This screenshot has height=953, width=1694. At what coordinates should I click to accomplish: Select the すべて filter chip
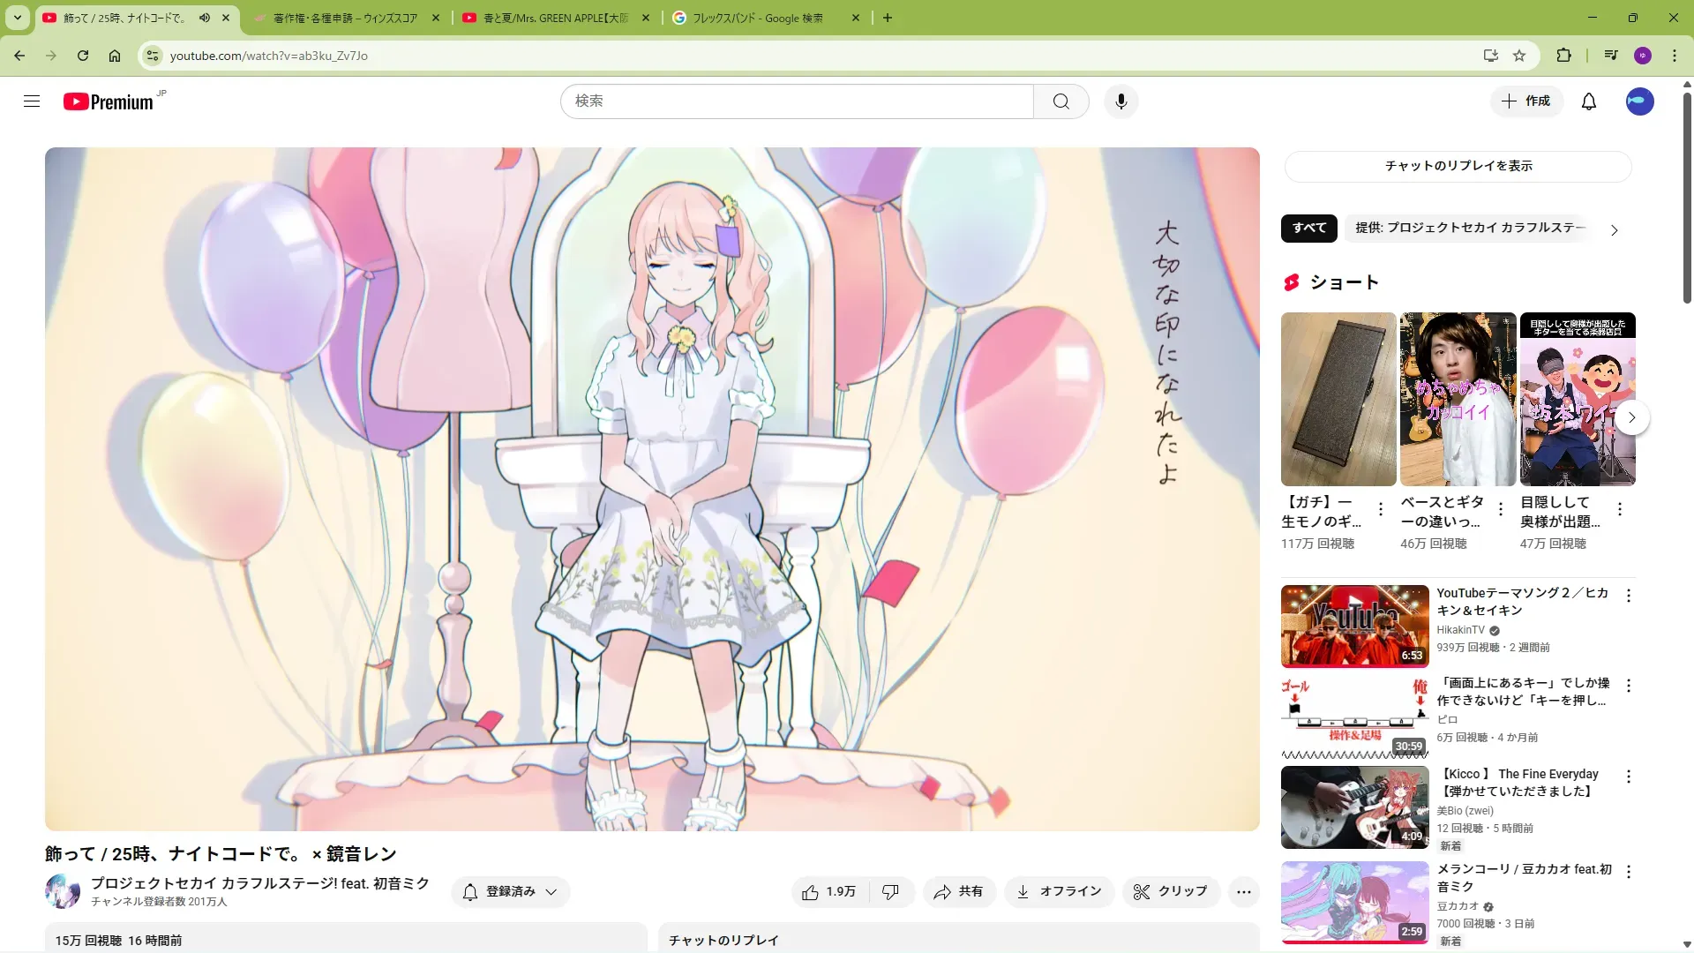click(1308, 228)
